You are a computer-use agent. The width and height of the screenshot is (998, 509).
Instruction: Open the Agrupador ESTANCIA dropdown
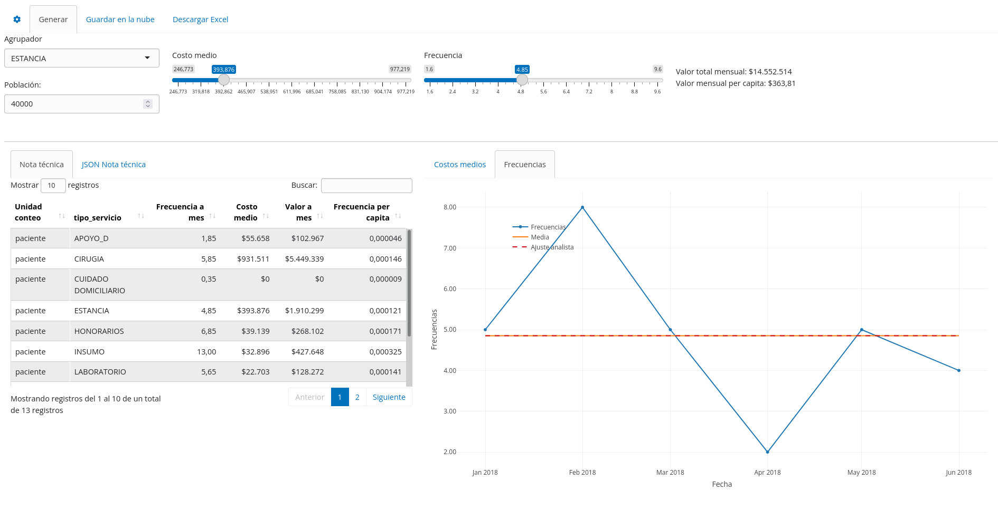point(82,58)
